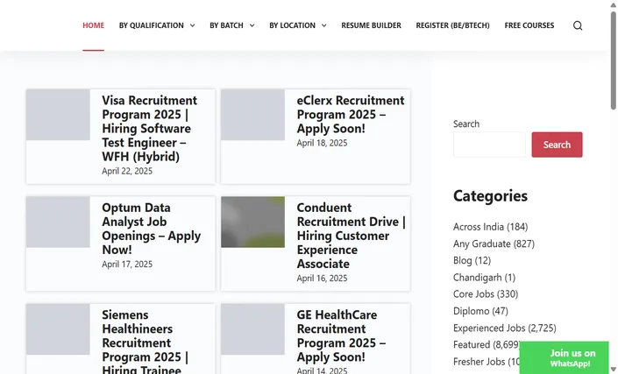Open the Chandigarh (1) category

(484, 278)
